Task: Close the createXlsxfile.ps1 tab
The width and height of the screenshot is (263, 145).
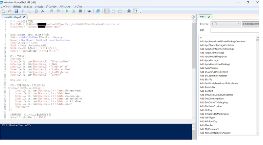Action: [x=24, y=17]
